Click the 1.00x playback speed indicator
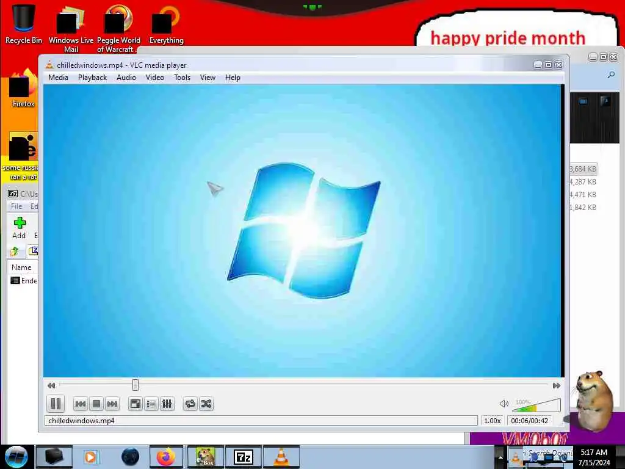The image size is (625, 469). click(x=493, y=420)
